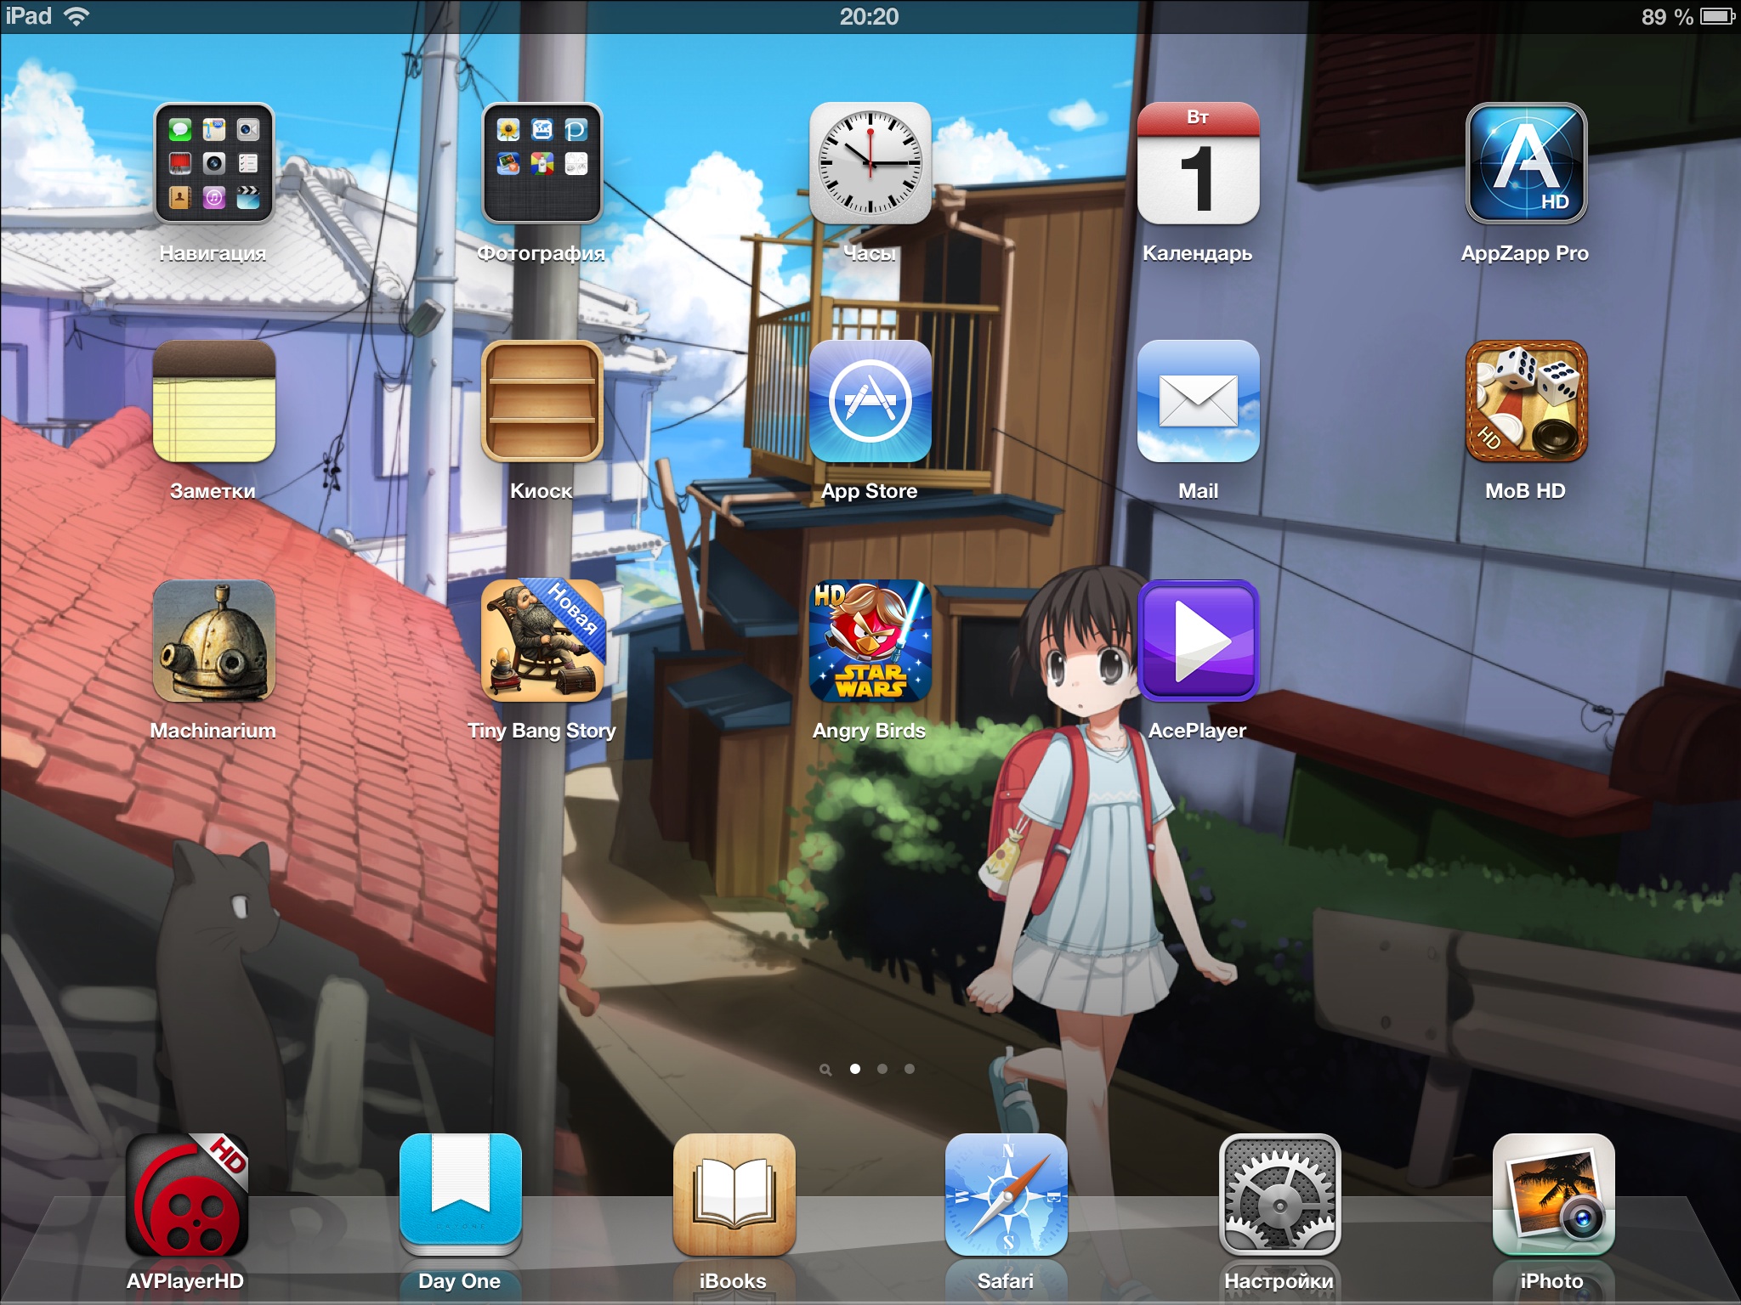Tap the battery indicator in status bar
Screen dimensions: 1741x1305
pos(1717,16)
